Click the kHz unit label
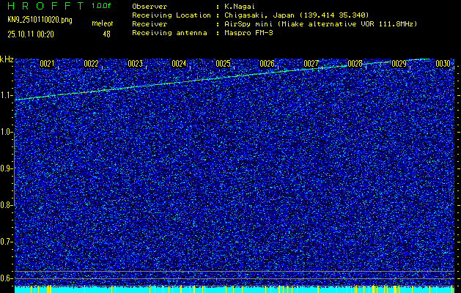Viewport: 461px width, 293px height. pyautogui.click(x=7, y=59)
